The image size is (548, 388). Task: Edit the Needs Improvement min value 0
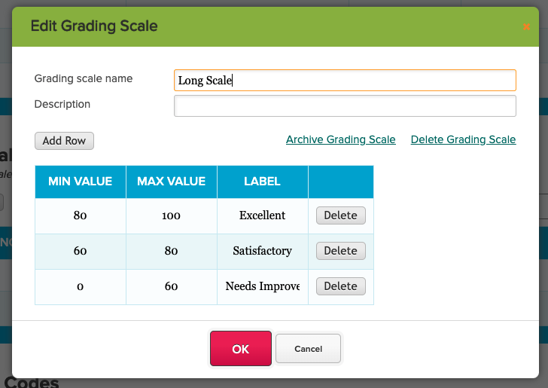(x=81, y=286)
